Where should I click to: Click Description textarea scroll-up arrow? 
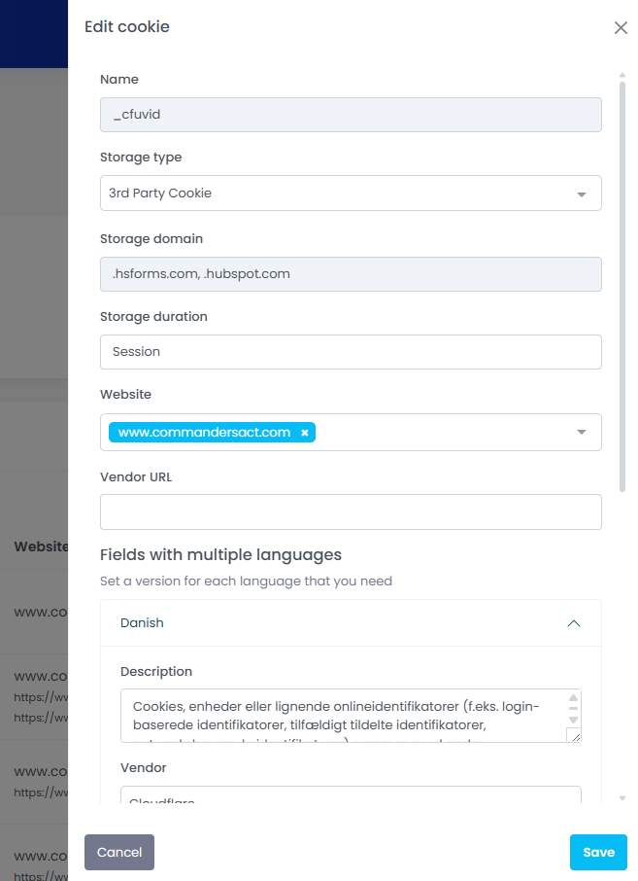point(573,698)
